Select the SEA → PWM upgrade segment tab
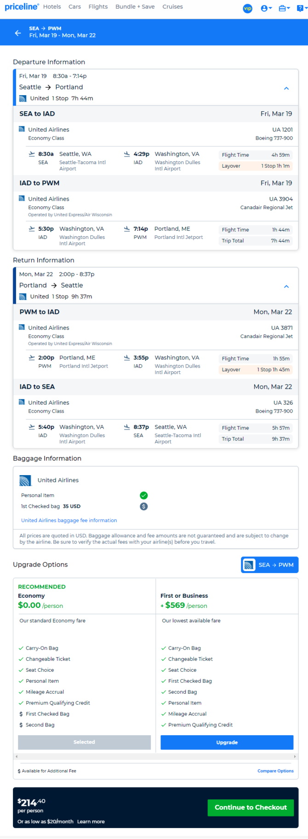The height and width of the screenshot is (839, 308). 269,565
